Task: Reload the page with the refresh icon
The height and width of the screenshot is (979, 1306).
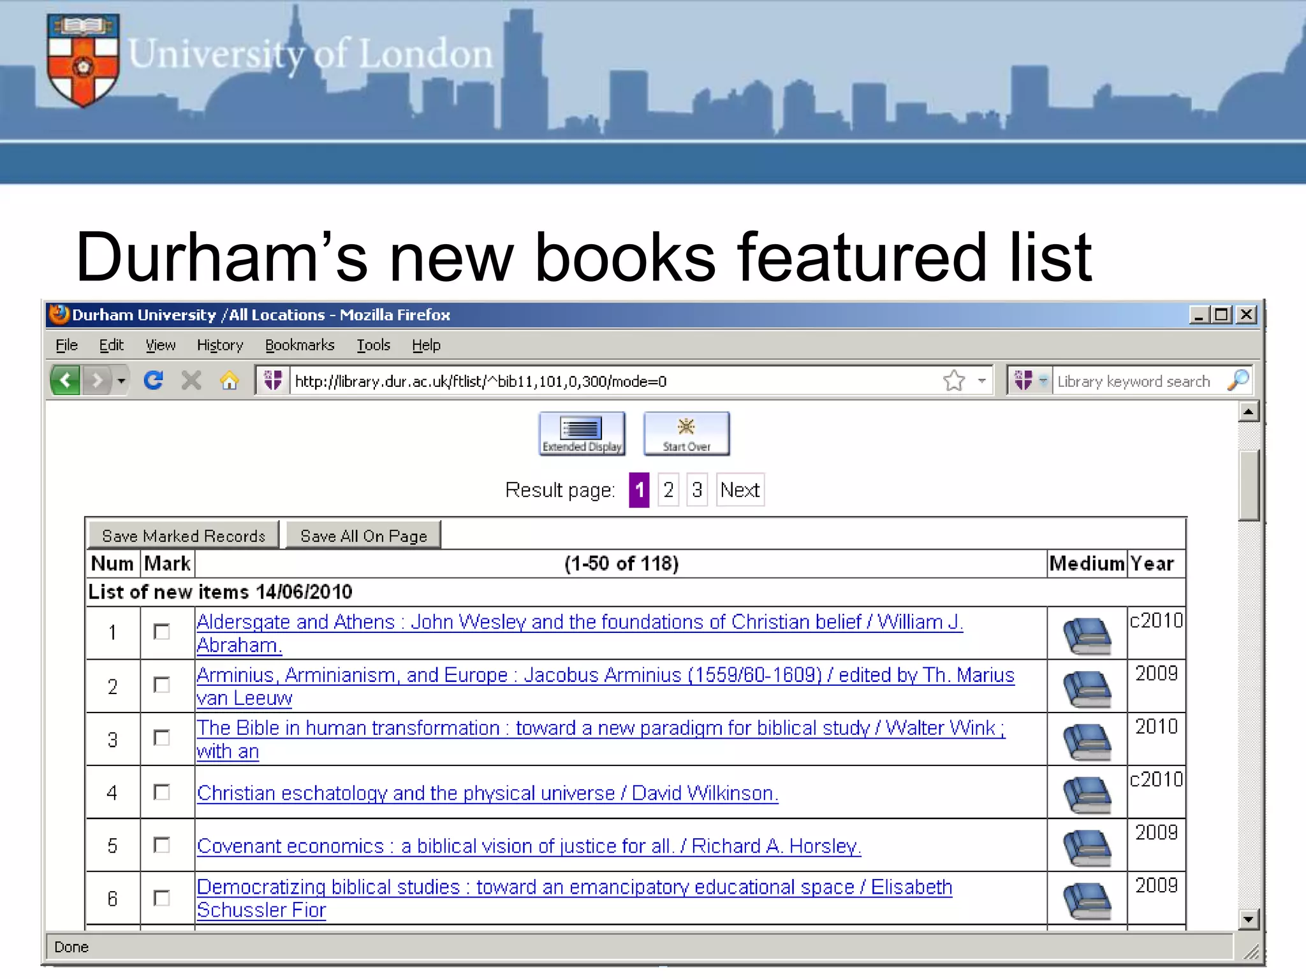Action: (154, 381)
